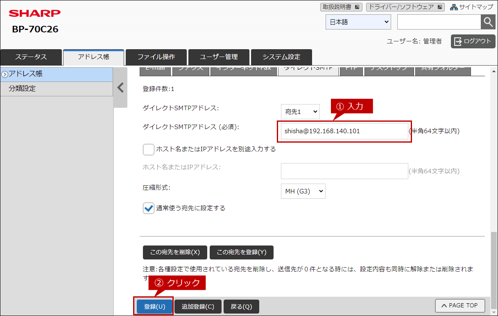Click the 戻る(Q) button
This screenshot has height=316, width=498.
click(242, 307)
